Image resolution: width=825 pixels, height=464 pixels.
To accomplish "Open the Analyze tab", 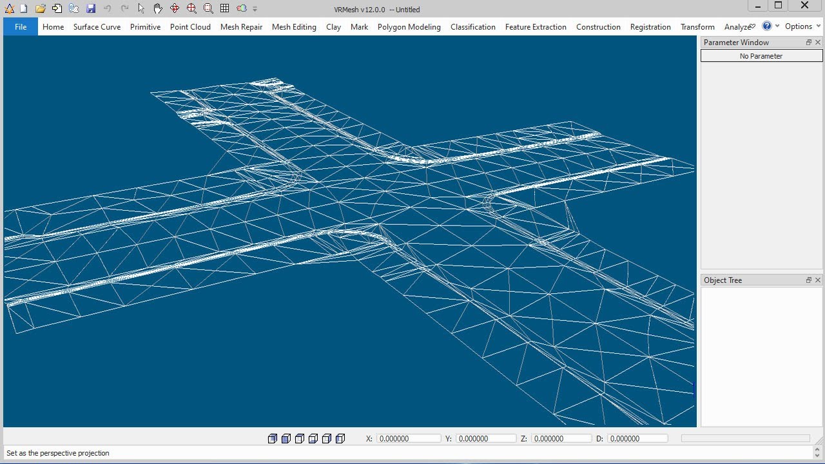I will (x=736, y=27).
